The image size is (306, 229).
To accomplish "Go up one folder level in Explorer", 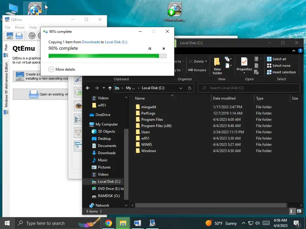I will click(x=110, y=88).
